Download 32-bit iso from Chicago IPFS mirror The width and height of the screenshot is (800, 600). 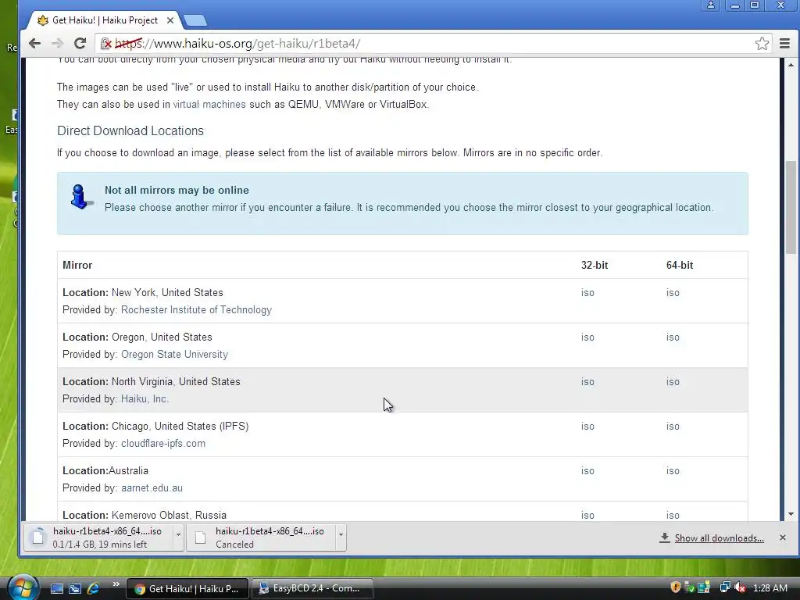[587, 426]
